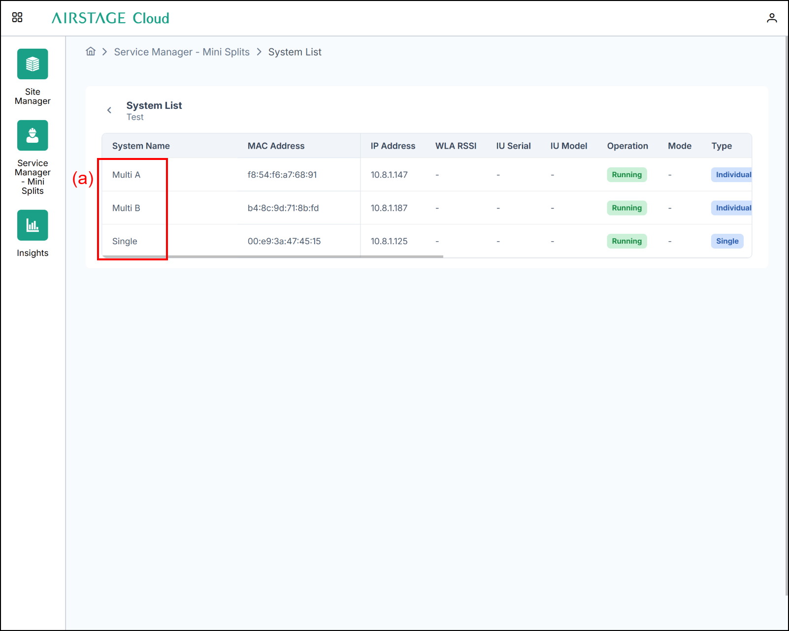Select the Single system name

[x=125, y=241]
